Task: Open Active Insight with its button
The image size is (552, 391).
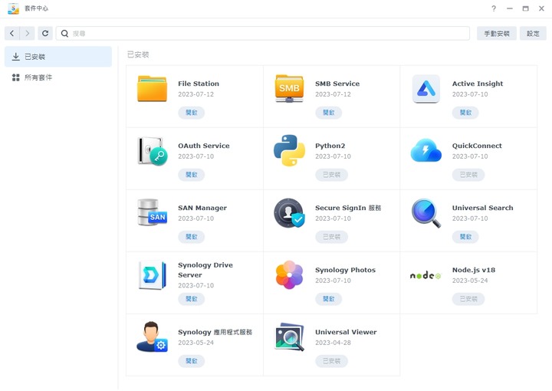Action: [x=465, y=113]
